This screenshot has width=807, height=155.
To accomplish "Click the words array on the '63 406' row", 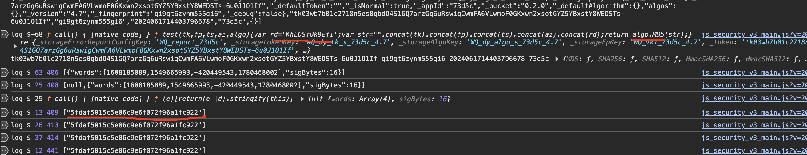I will tap(204, 72).
